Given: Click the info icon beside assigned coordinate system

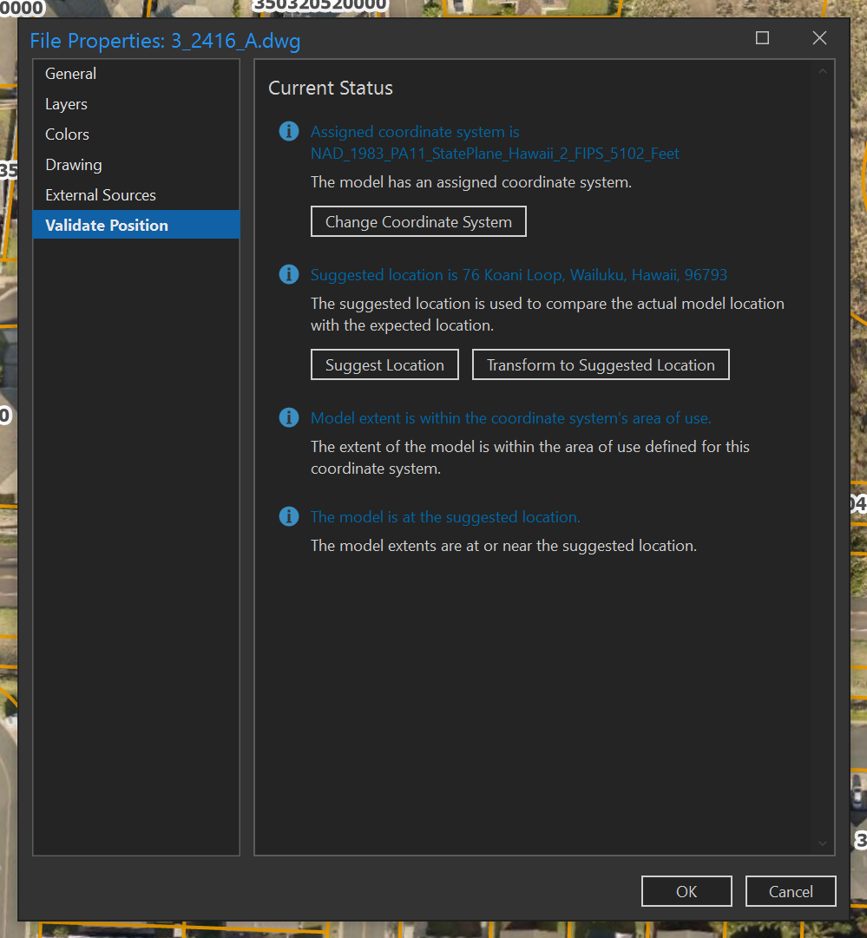Looking at the screenshot, I should click(x=288, y=131).
